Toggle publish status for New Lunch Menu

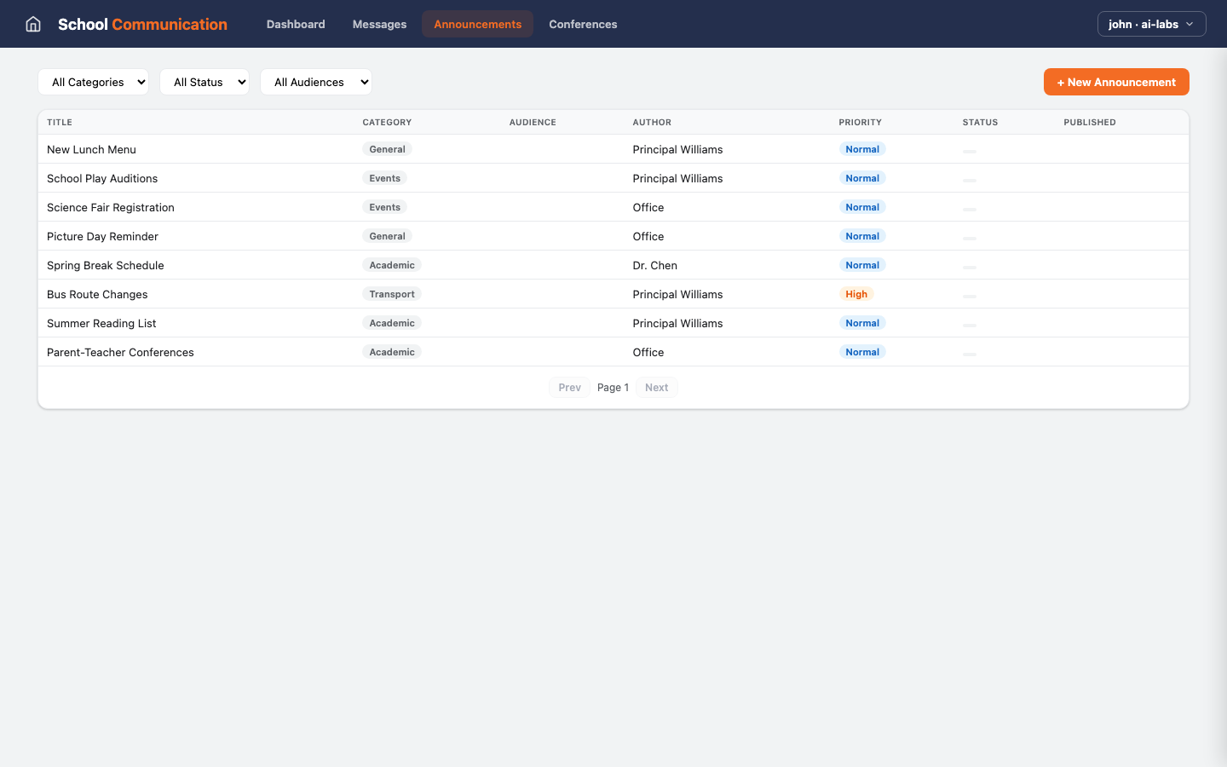(969, 151)
